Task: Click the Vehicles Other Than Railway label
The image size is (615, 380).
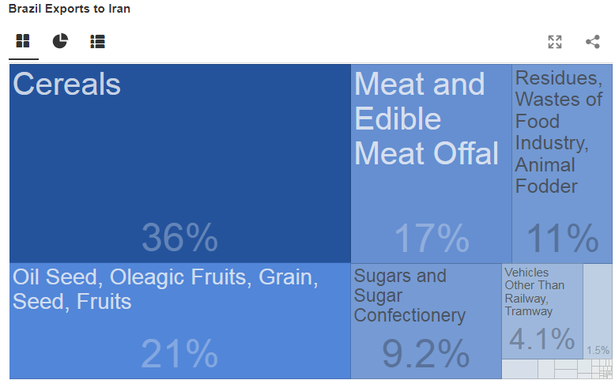Action: point(534,292)
